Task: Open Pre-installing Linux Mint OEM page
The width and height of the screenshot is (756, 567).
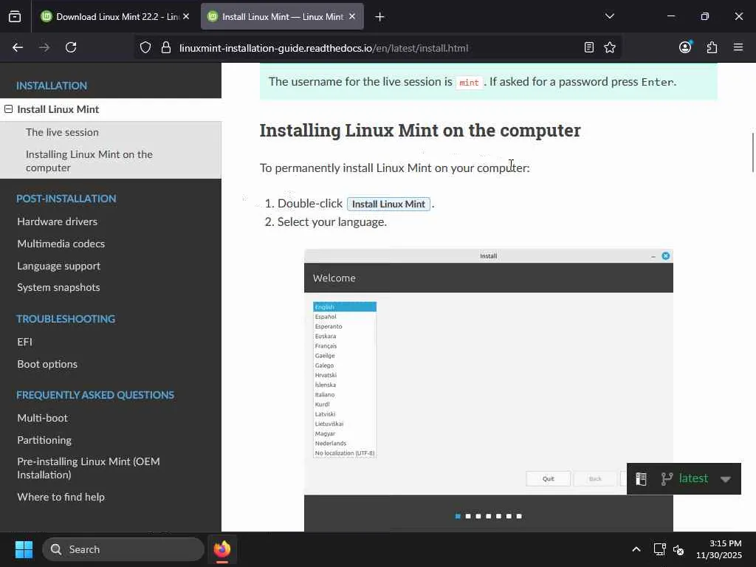Action: point(89,468)
